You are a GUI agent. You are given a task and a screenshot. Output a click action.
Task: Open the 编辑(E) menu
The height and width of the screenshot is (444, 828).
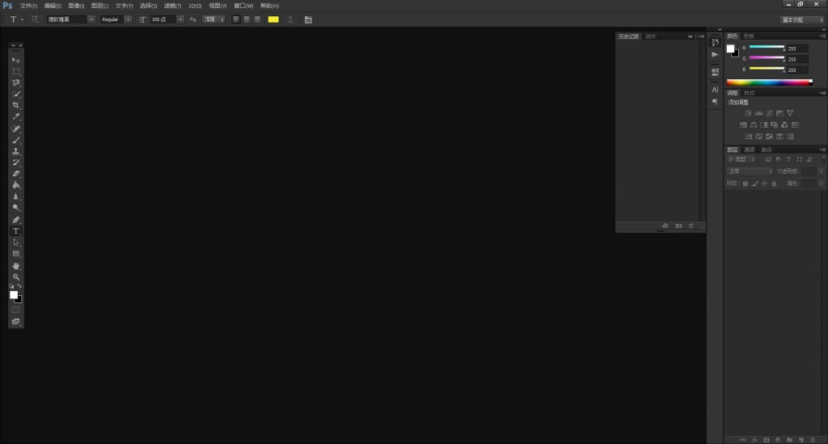point(53,6)
